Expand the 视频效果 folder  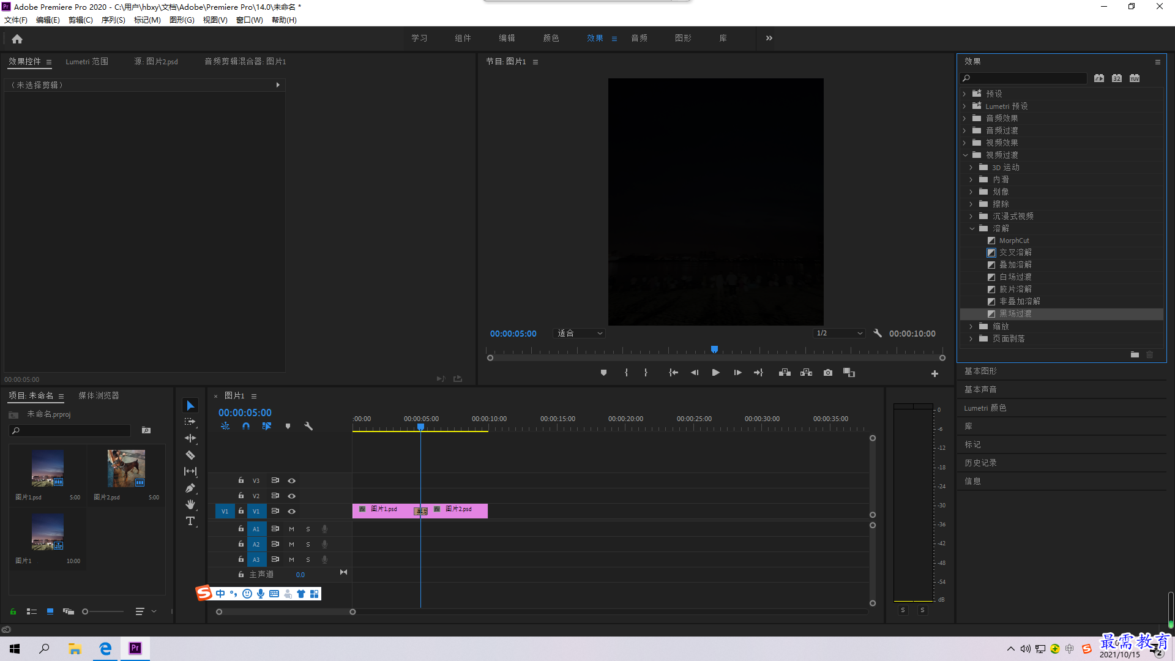[x=964, y=143]
